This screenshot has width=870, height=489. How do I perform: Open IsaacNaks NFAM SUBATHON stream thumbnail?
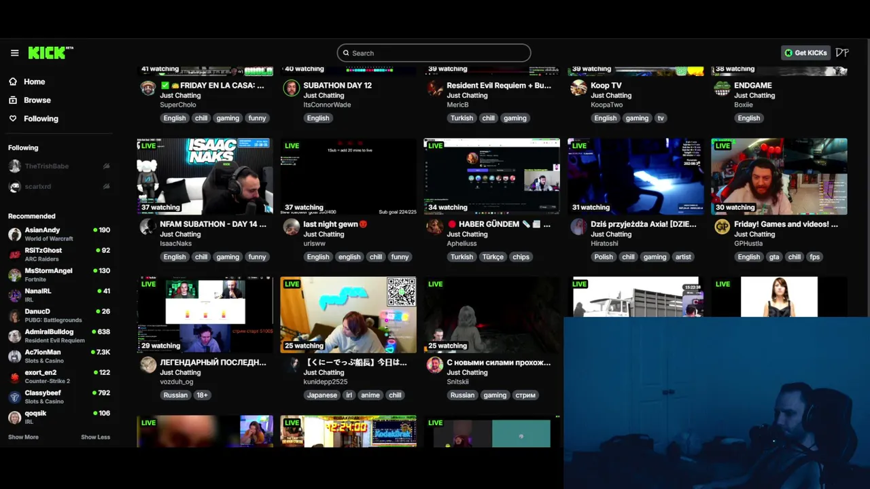tap(205, 177)
